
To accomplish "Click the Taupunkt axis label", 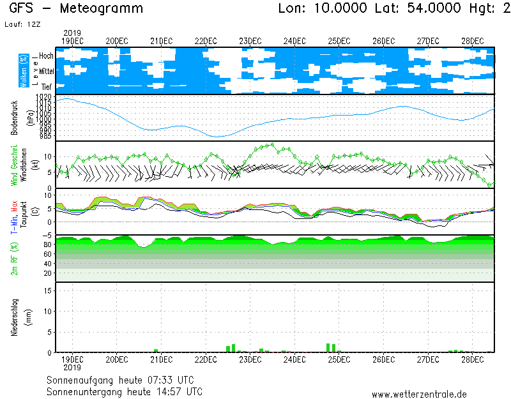I will pyautogui.click(x=24, y=211).
